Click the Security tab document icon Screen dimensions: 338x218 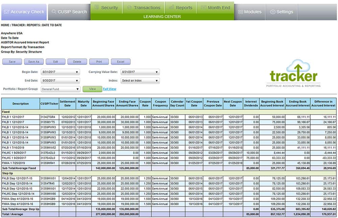coord(97,7)
